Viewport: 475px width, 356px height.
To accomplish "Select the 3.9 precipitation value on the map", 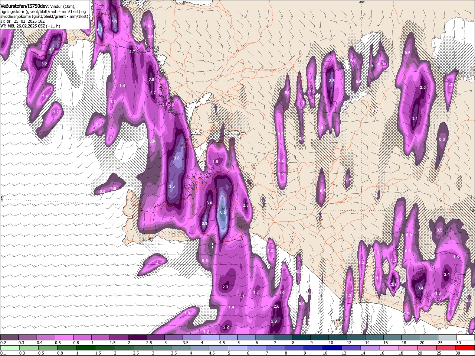I will (204, 223).
